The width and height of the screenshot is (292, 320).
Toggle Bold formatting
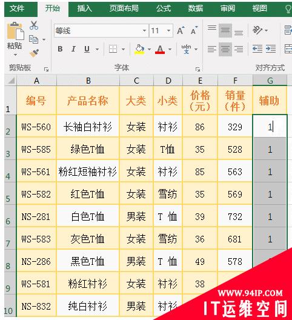tap(60, 49)
